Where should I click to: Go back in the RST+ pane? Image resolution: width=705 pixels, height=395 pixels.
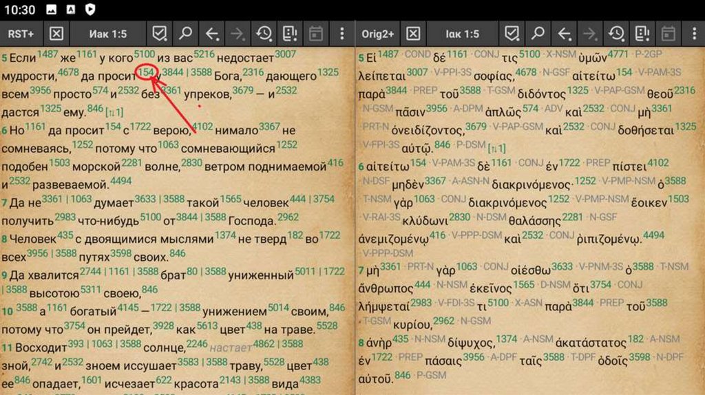point(212,34)
